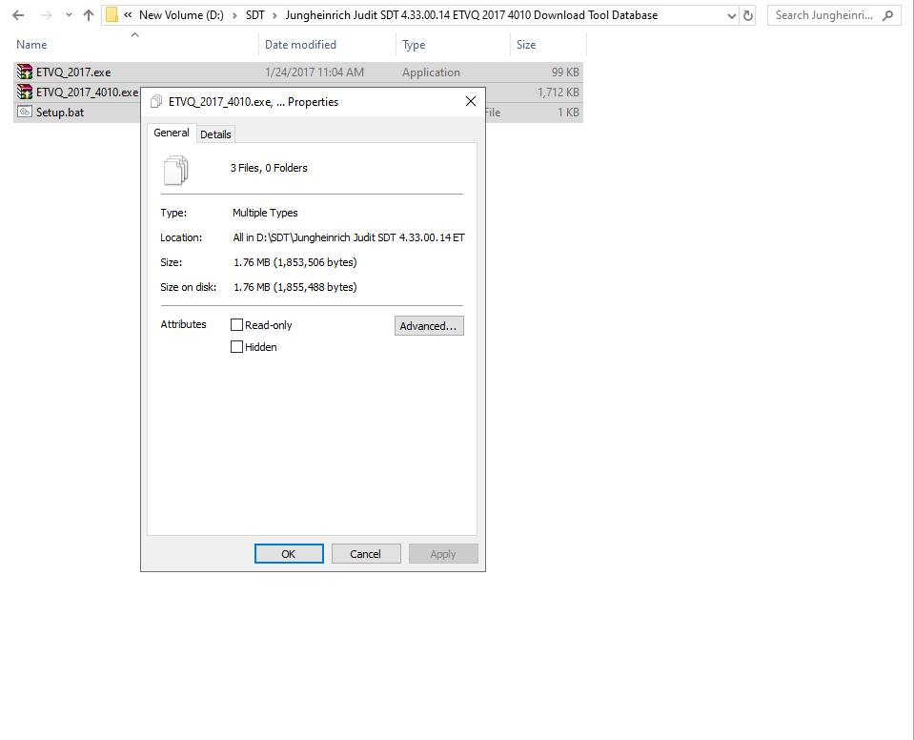Click 1,712 KB size cell
The height and width of the screenshot is (740, 914).
pyautogui.click(x=558, y=92)
